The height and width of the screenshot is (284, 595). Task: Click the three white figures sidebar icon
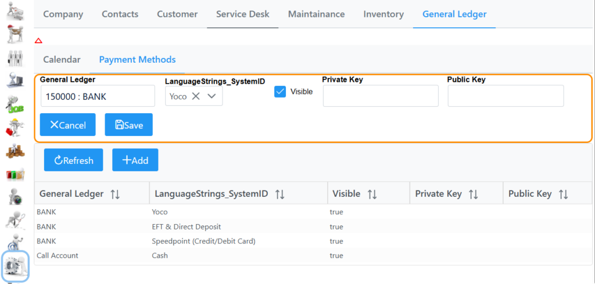[x=15, y=57]
